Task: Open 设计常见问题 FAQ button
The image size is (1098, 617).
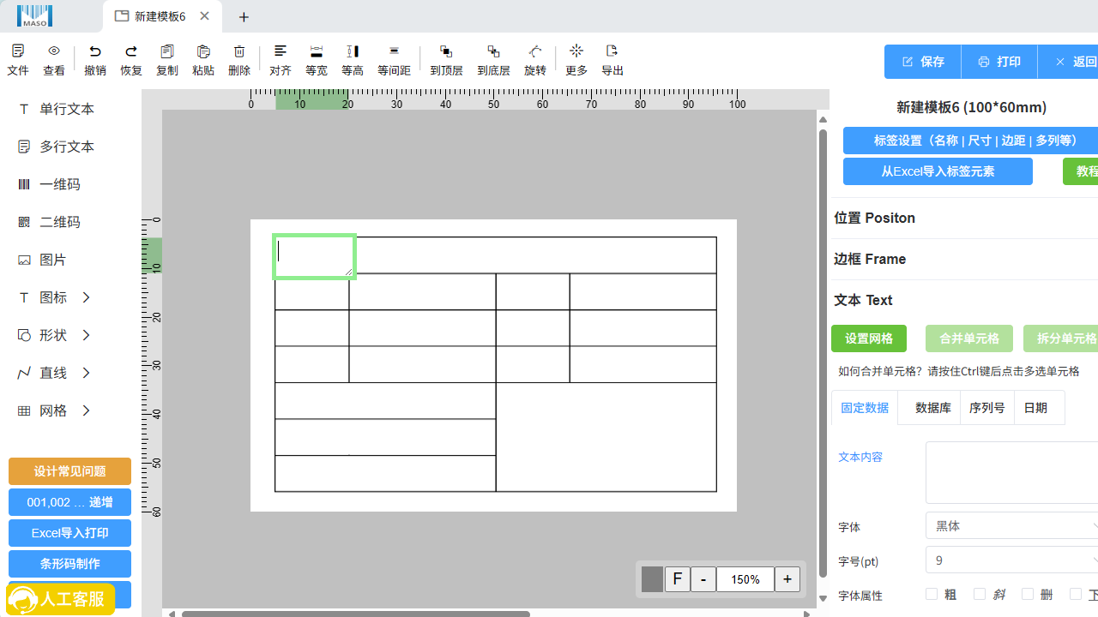Action: (69, 471)
